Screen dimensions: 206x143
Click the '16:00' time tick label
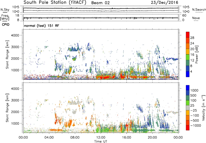pyautogui.click(x=126, y=138)
